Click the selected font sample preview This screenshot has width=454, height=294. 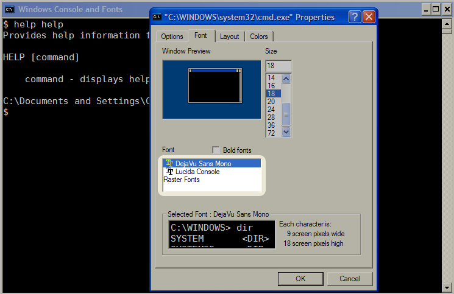tap(222, 234)
